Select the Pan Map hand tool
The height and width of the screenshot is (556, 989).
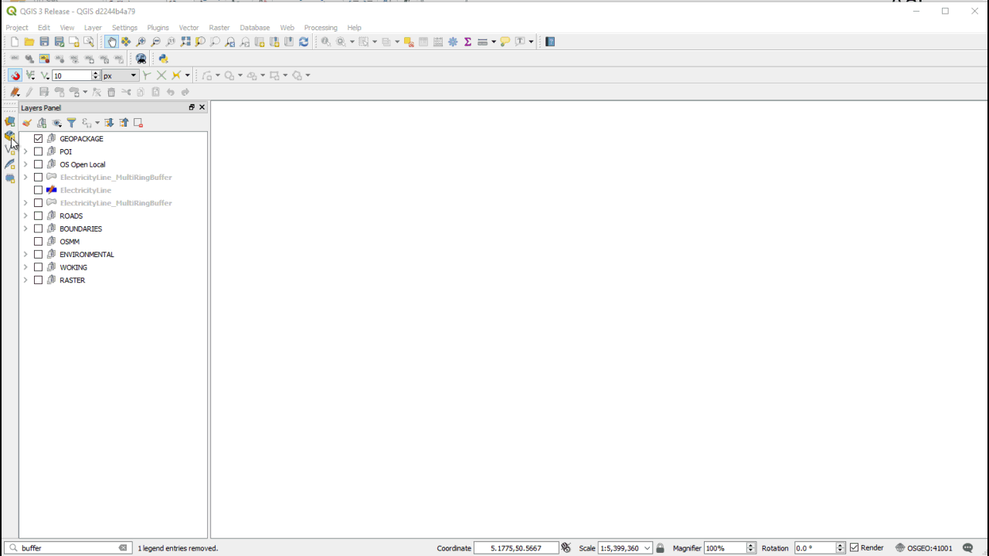coord(112,42)
